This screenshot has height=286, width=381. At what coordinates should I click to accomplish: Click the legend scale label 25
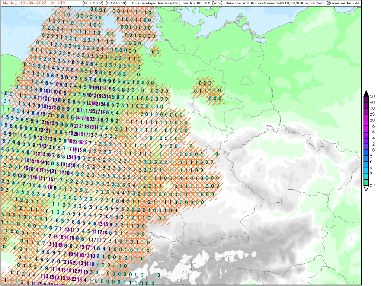tap(372, 114)
